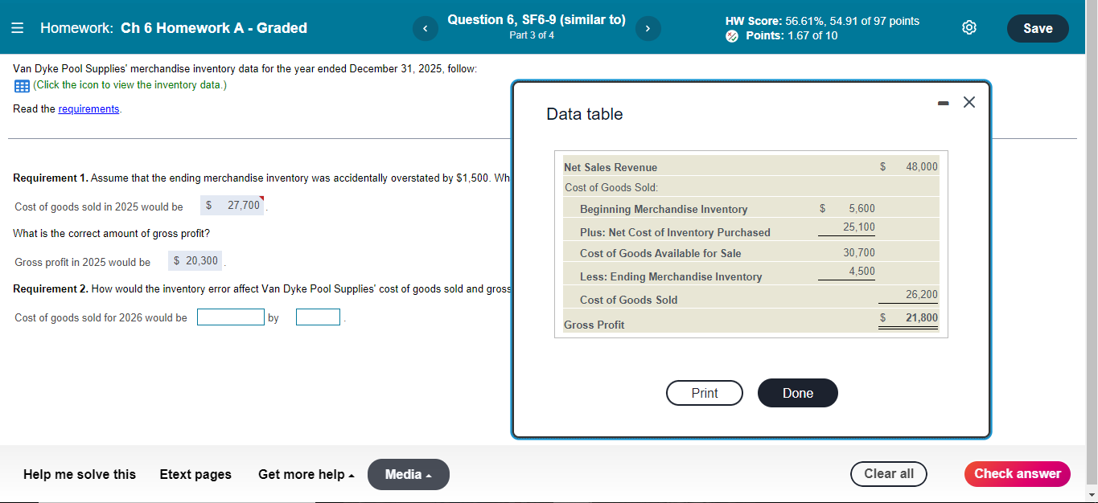Advance to the next question part

pos(648,27)
